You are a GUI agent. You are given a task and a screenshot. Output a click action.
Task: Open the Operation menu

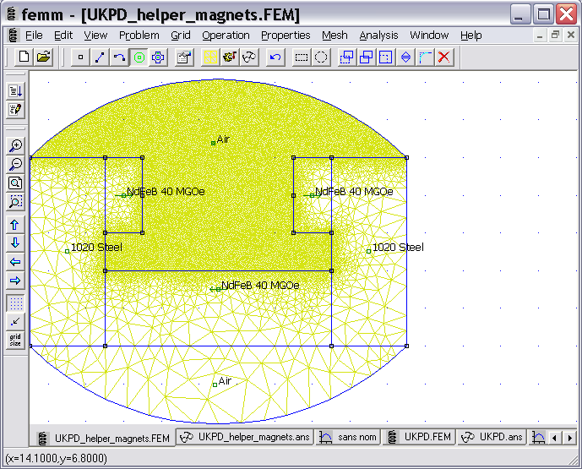pyautogui.click(x=226, y=35)
